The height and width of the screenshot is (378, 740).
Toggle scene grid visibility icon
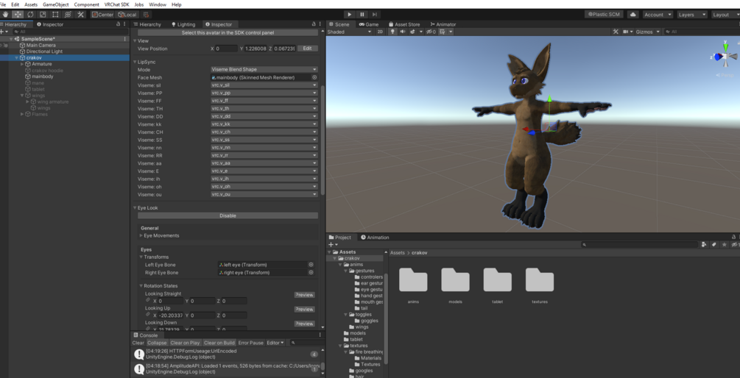(443, 32)
